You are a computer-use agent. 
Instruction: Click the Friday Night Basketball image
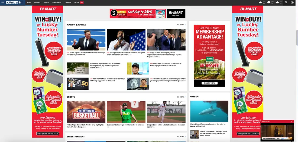pyautogui.click(x=86, y=112)
